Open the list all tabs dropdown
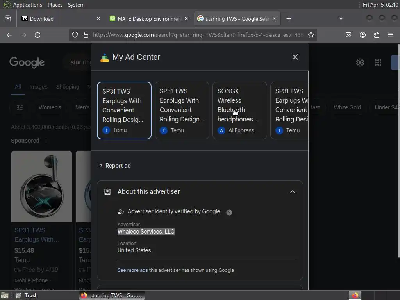The image size is (400, 300). [x=341, y=18]
